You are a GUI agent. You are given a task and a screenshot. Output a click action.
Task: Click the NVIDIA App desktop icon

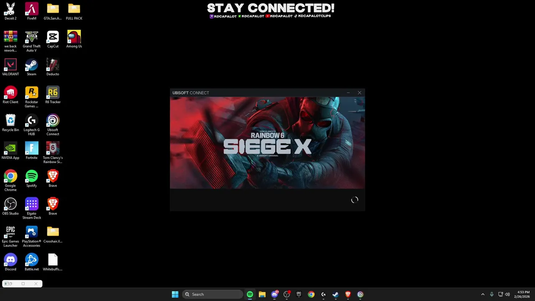coord(10,151)
